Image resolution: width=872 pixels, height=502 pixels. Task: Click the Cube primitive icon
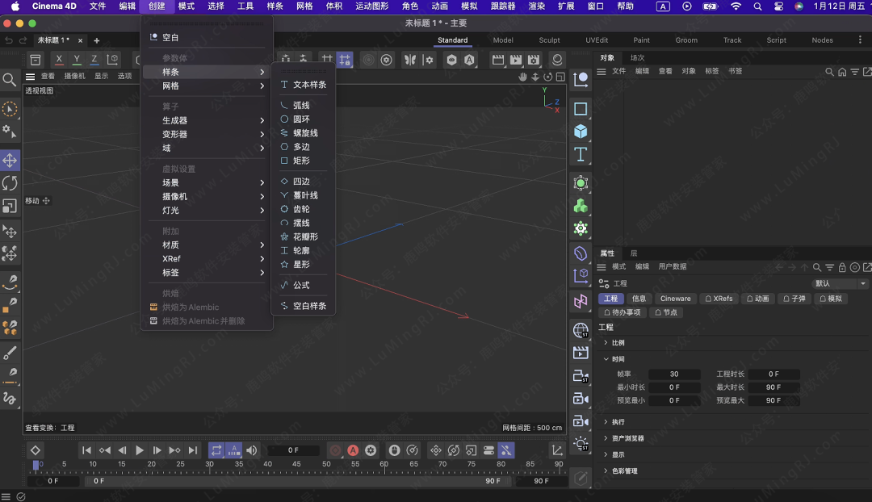click(x=581, y=132)
